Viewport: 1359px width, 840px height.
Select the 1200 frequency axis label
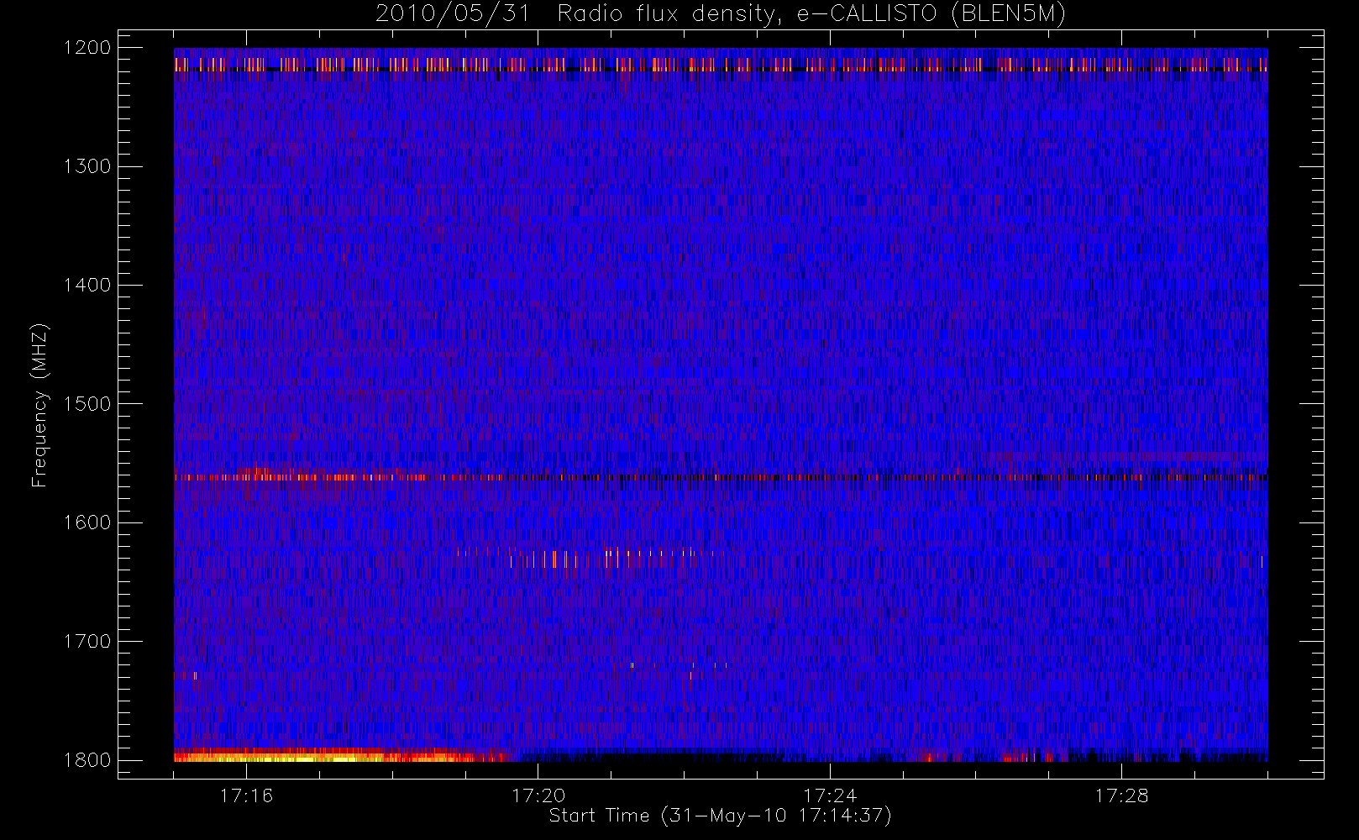(87, 48)
